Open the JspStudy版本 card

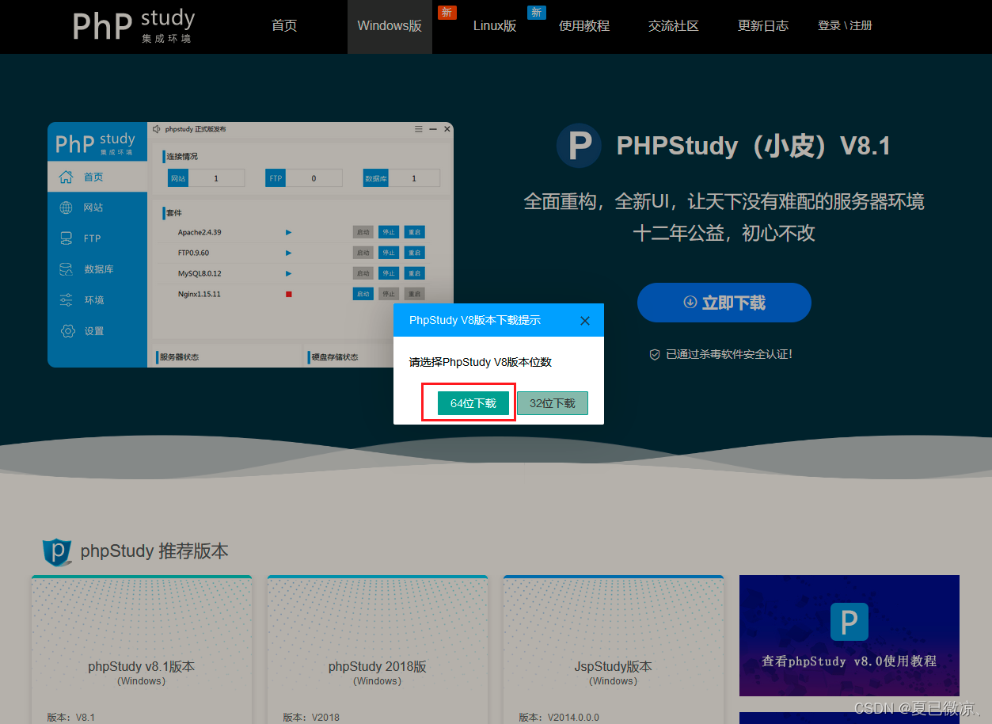point(614,650)
